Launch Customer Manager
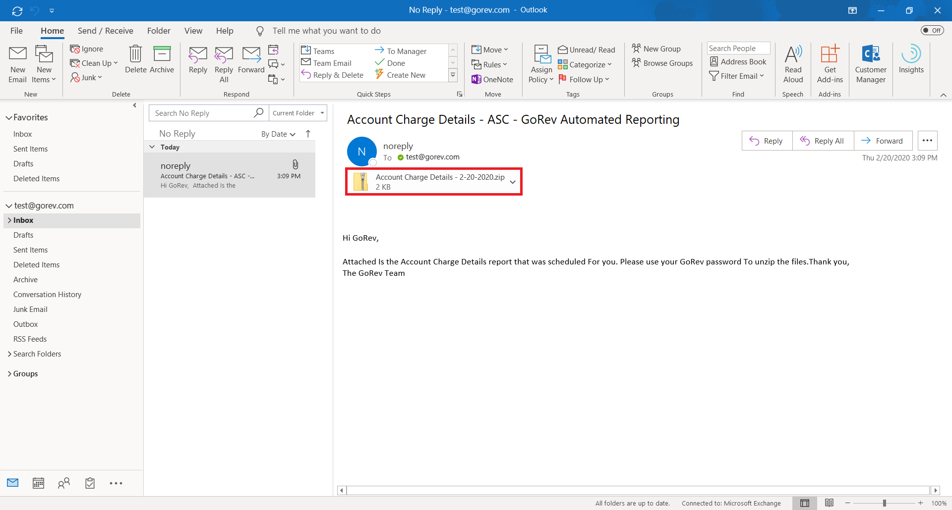This screenshot has width=952, height=510. [x=871, y=64]
